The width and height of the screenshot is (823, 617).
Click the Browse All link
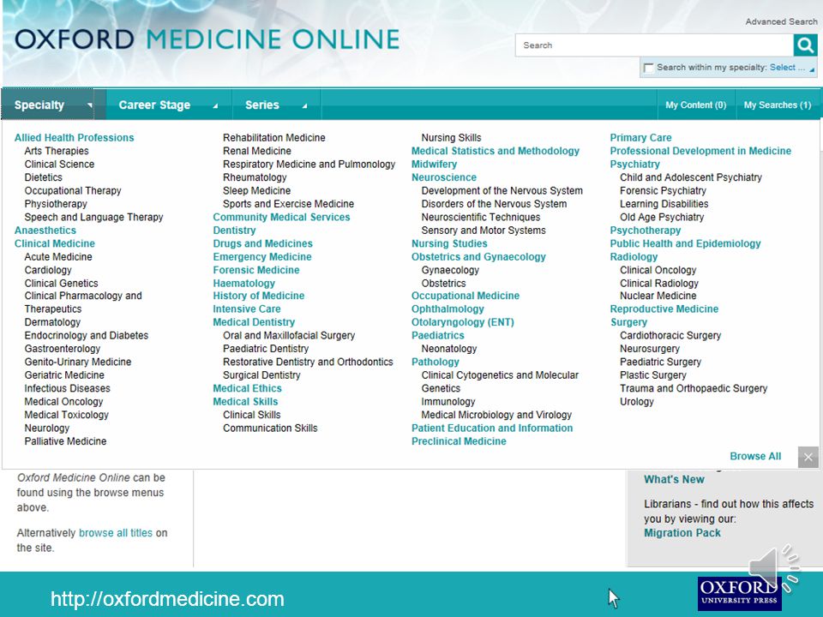[755, 456]
